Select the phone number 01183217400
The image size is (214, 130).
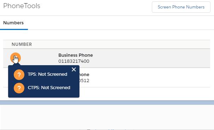coord(74,61)
